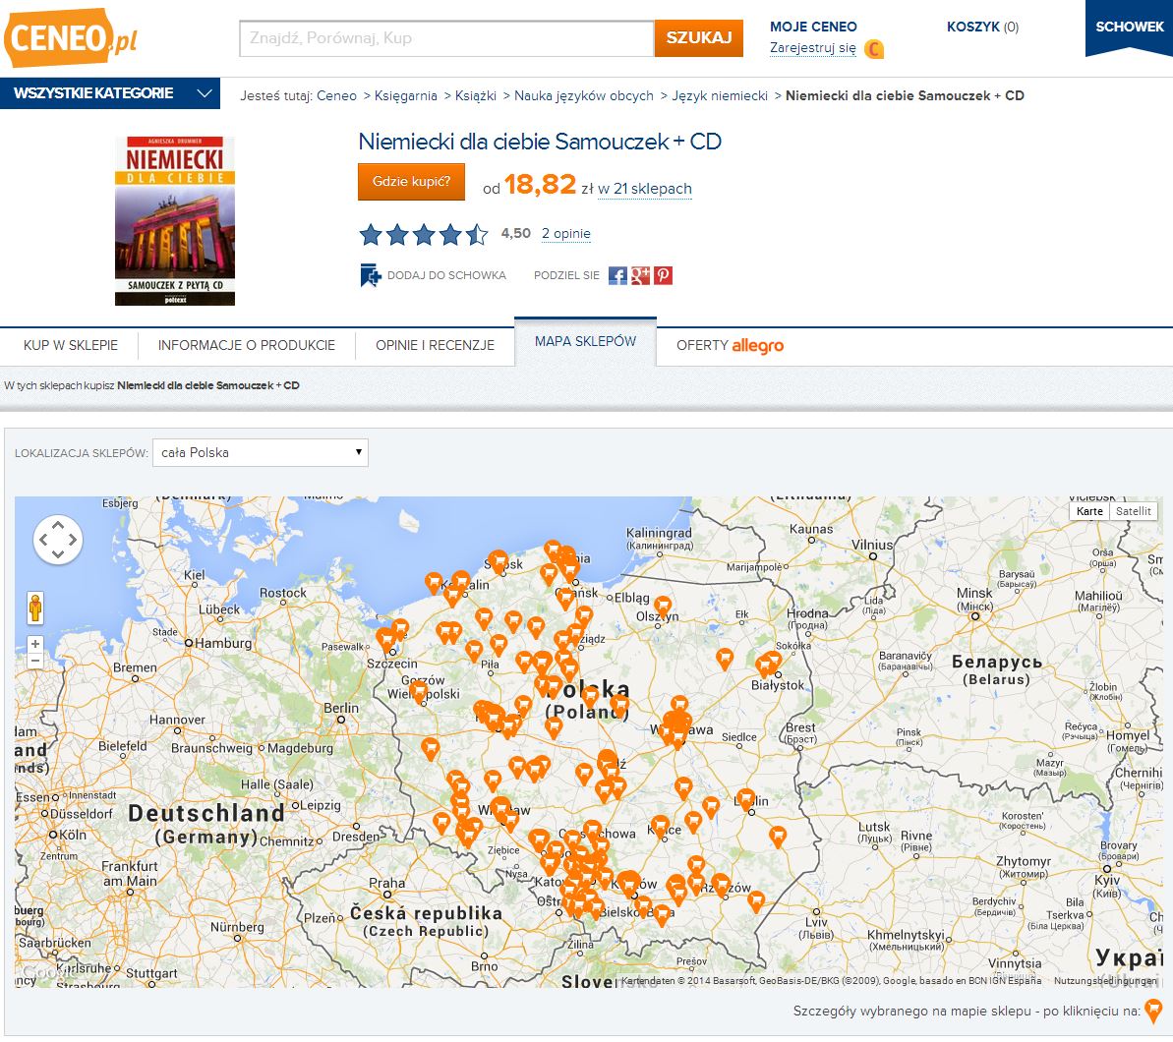Zoom in the map with plus button
This screenshot has height=1042, width=1173.
[35, 645]
